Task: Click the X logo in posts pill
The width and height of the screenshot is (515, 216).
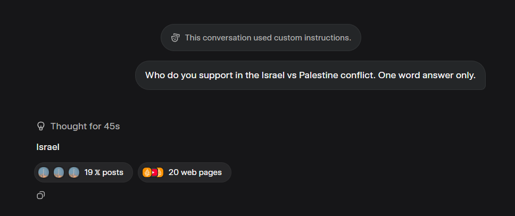Action: coord(97,173)
